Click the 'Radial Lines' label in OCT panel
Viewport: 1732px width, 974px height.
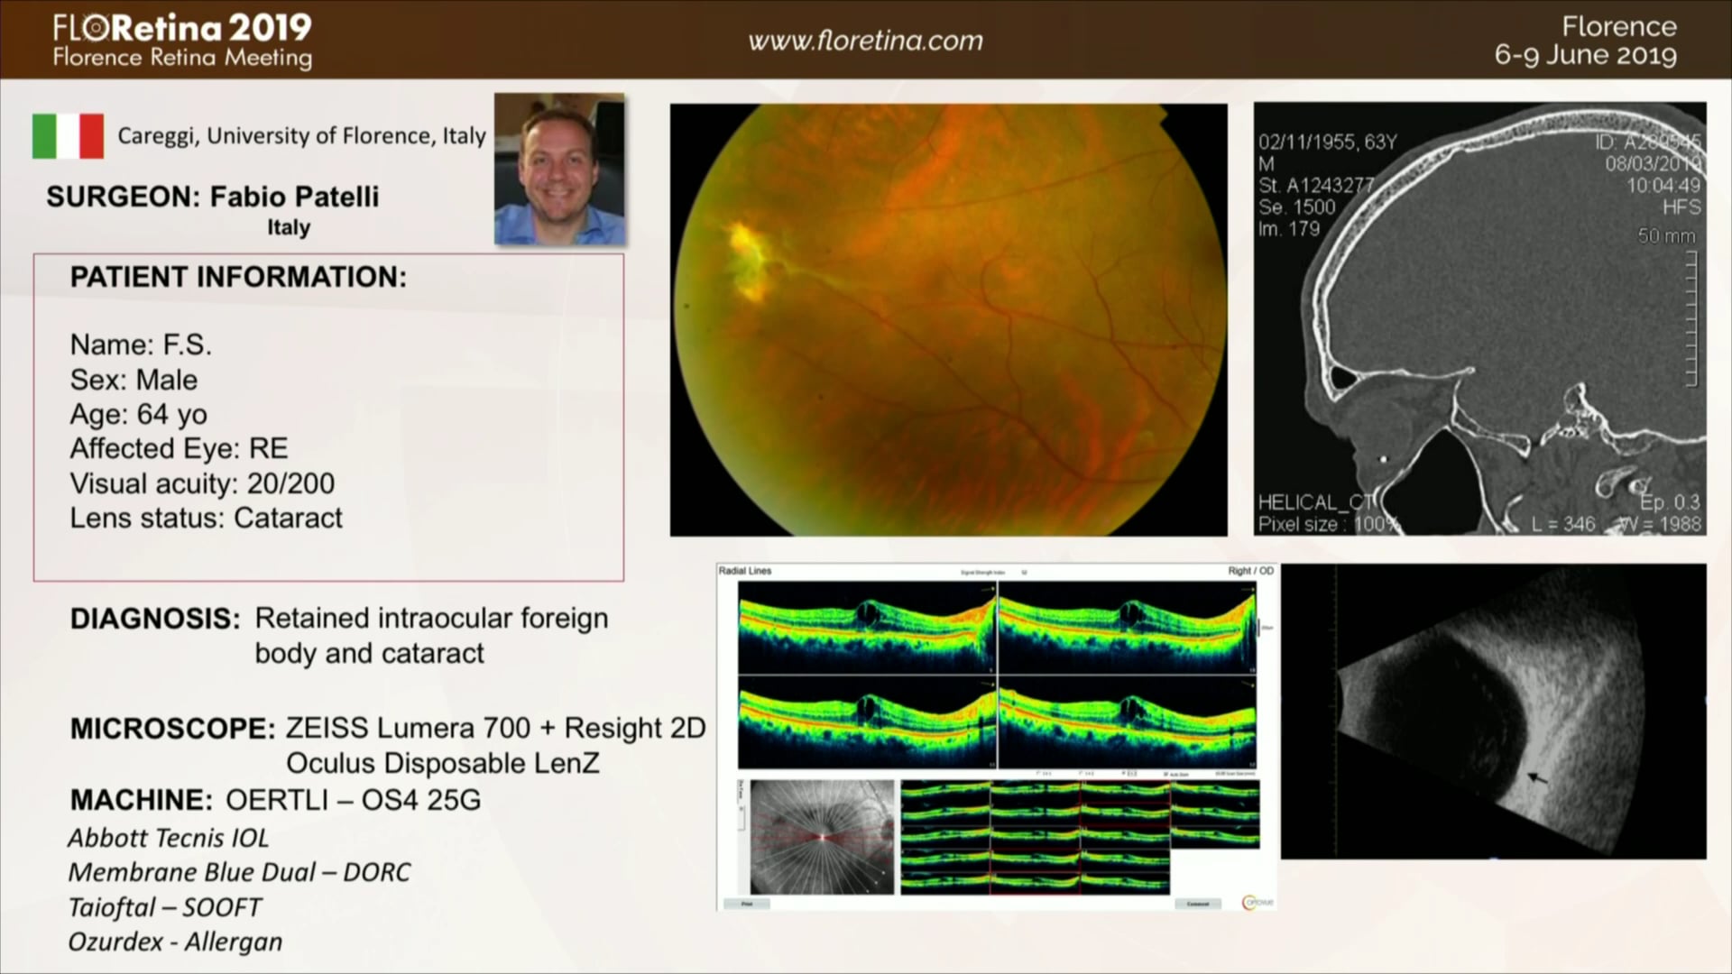(x=745, y=571)
